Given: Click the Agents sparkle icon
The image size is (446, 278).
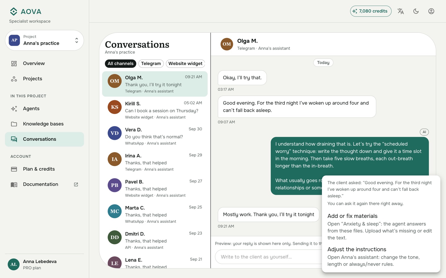Looking at the screenshot, I should 14,109.
